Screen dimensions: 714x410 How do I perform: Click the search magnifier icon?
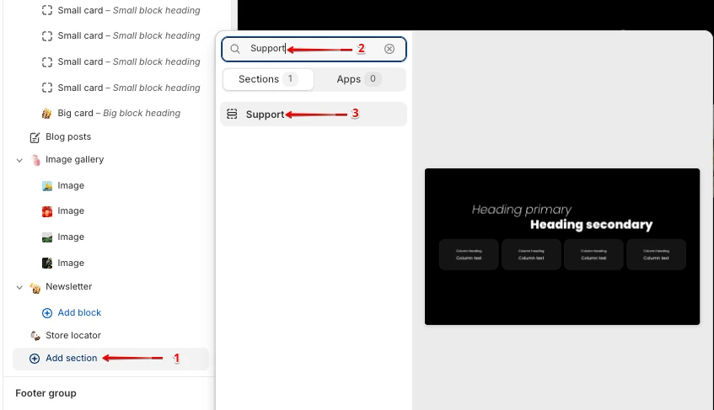[235, 49]
